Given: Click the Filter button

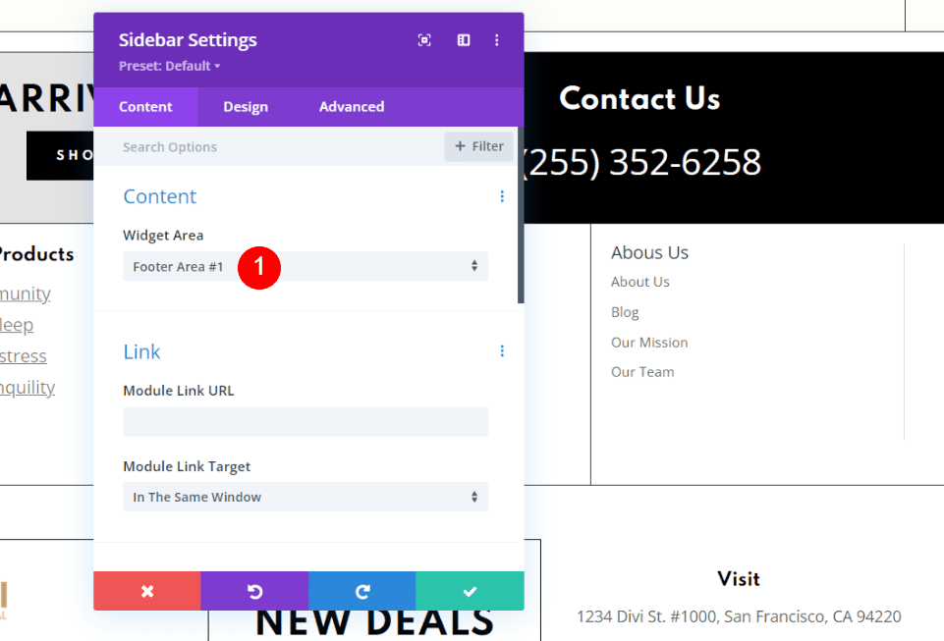Looking at the screenshot, I should (x=478, y=145).
